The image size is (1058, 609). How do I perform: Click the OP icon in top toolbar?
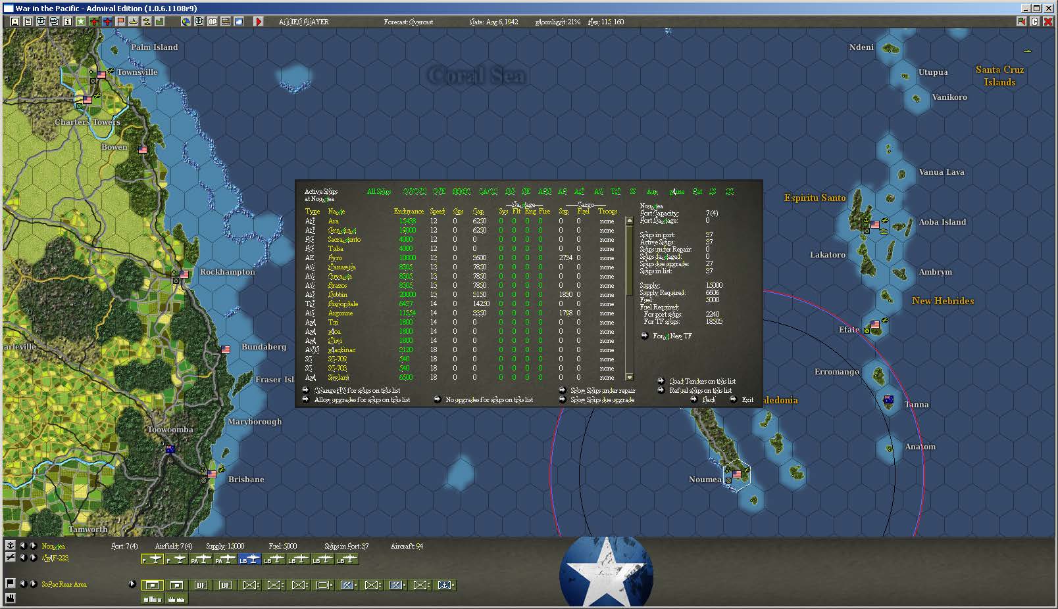[x=213, y=22]
